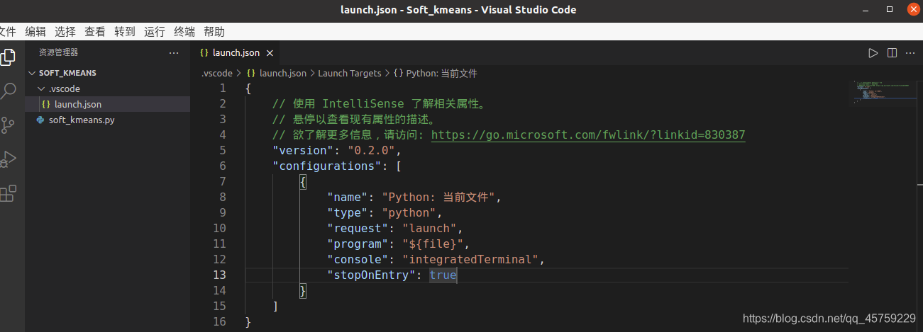Click the launch.json breadcrumb segment

(282, 73)
